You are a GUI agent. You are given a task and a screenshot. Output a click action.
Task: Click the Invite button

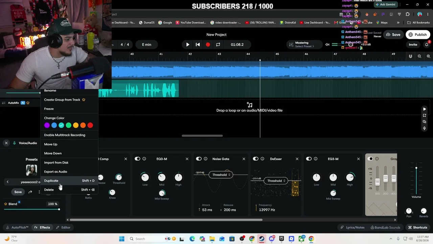coord(413,44)
